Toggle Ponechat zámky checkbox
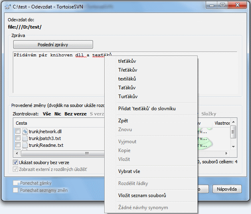 coord(15,183)
